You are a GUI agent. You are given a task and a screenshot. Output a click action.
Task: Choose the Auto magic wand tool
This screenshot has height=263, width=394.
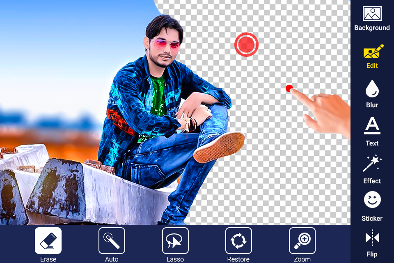click(x=112, y=240)
